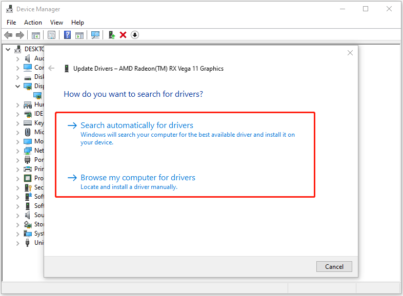Open the View menu
Screen dimensions: 403x296
point(56,23)
